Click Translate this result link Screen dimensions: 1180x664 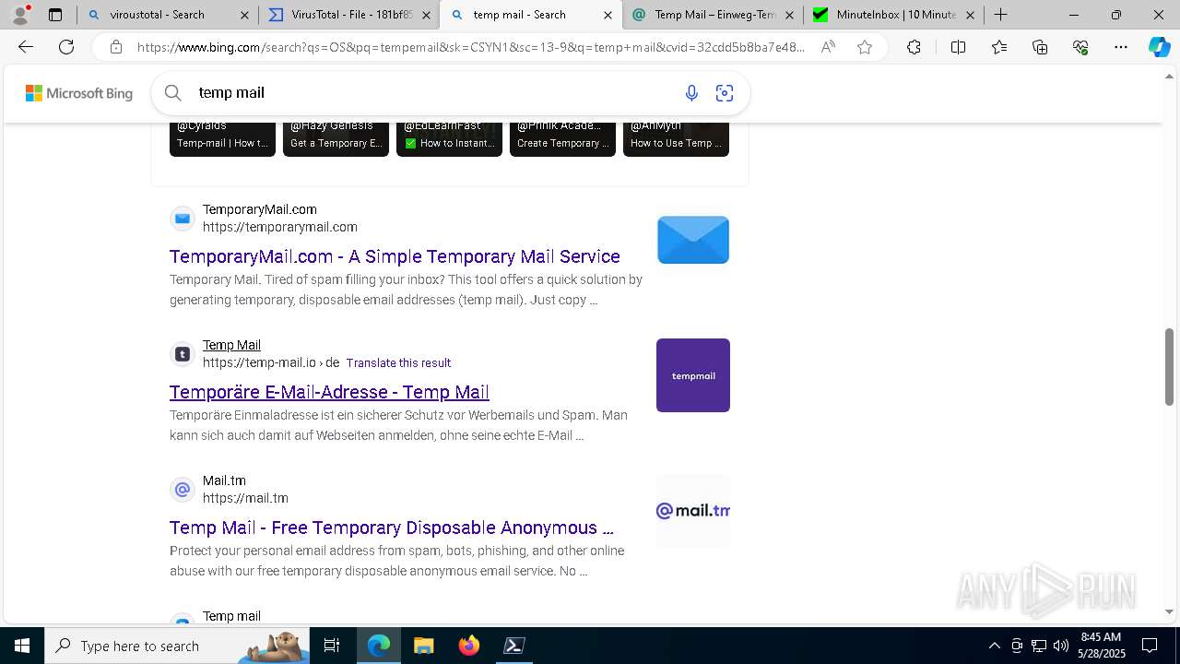(x=398, y=363)
